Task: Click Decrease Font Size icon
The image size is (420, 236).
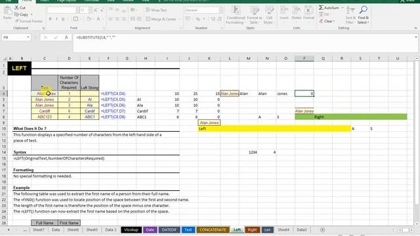Action: [102, 10]
